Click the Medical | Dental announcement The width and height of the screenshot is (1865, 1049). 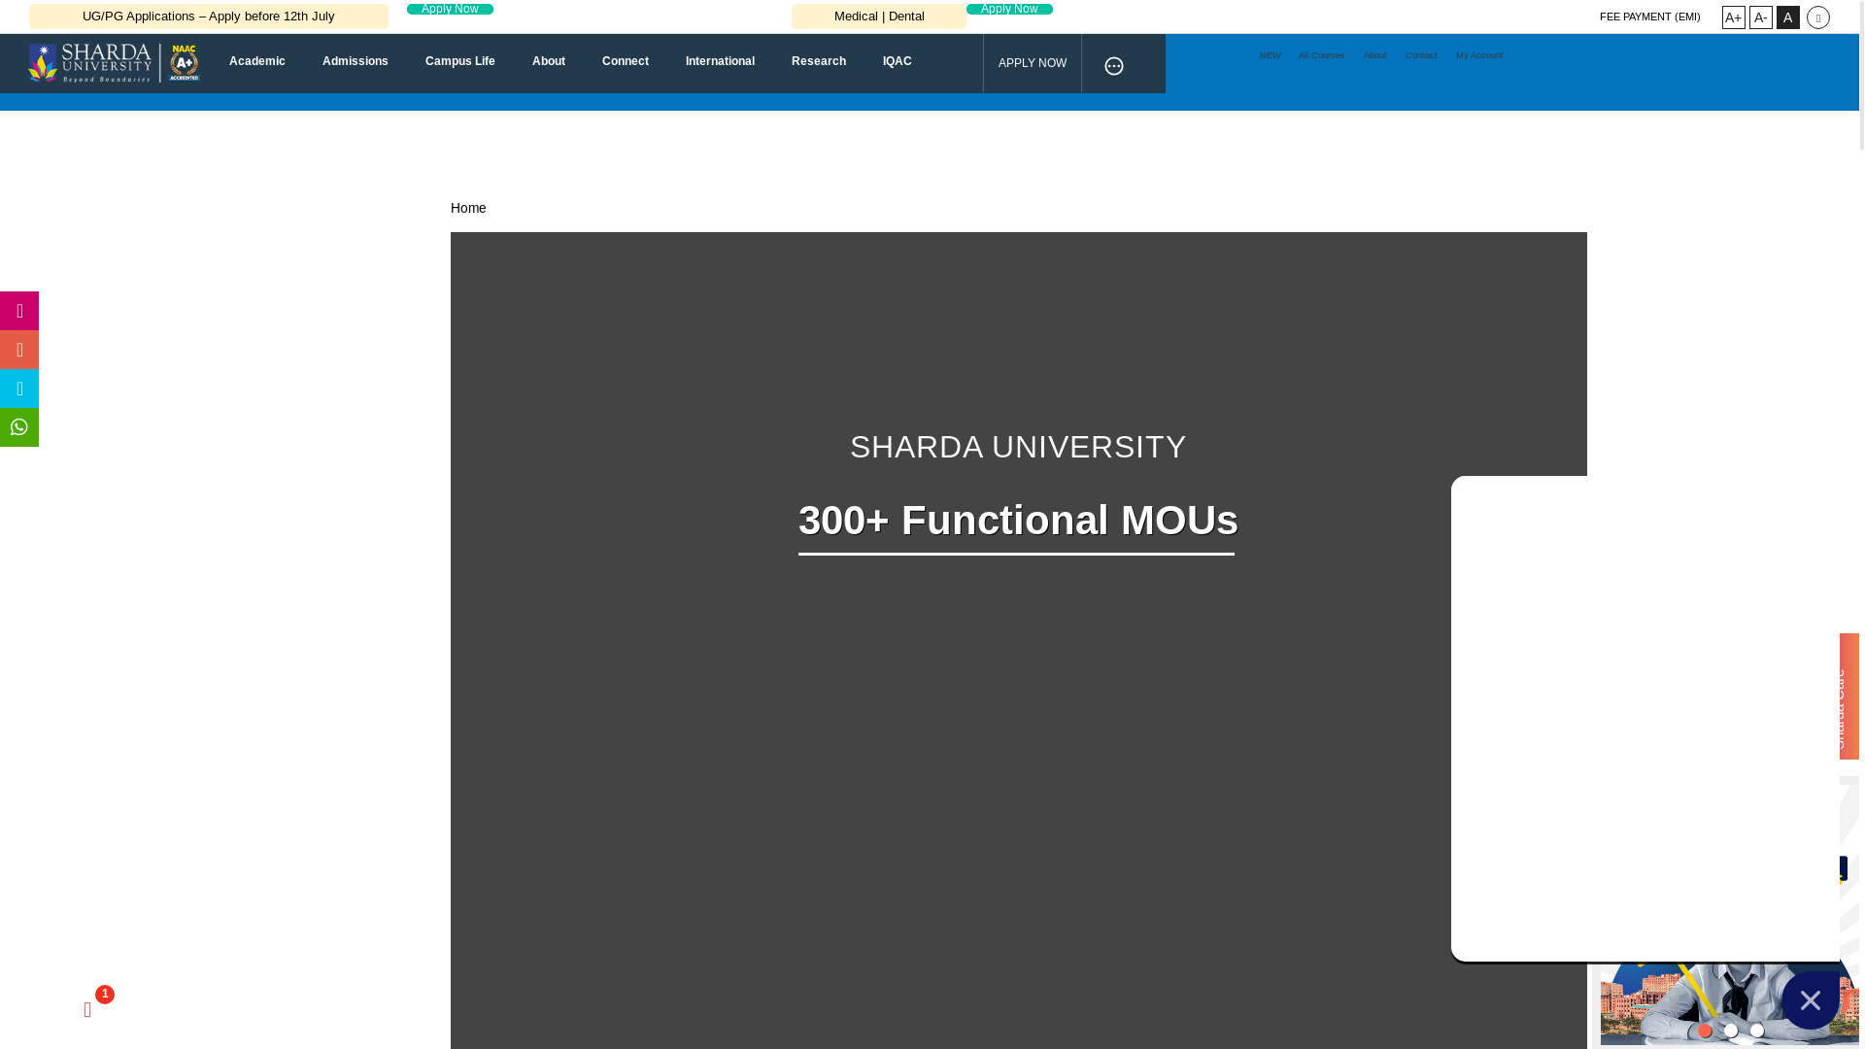(x=879, y=17)
